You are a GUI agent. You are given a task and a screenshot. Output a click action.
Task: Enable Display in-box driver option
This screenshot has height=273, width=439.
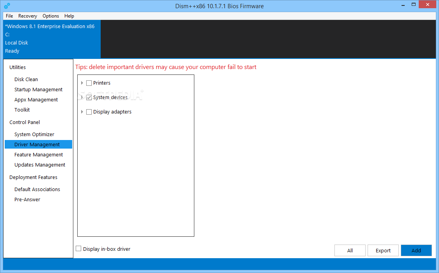(78, 249)
